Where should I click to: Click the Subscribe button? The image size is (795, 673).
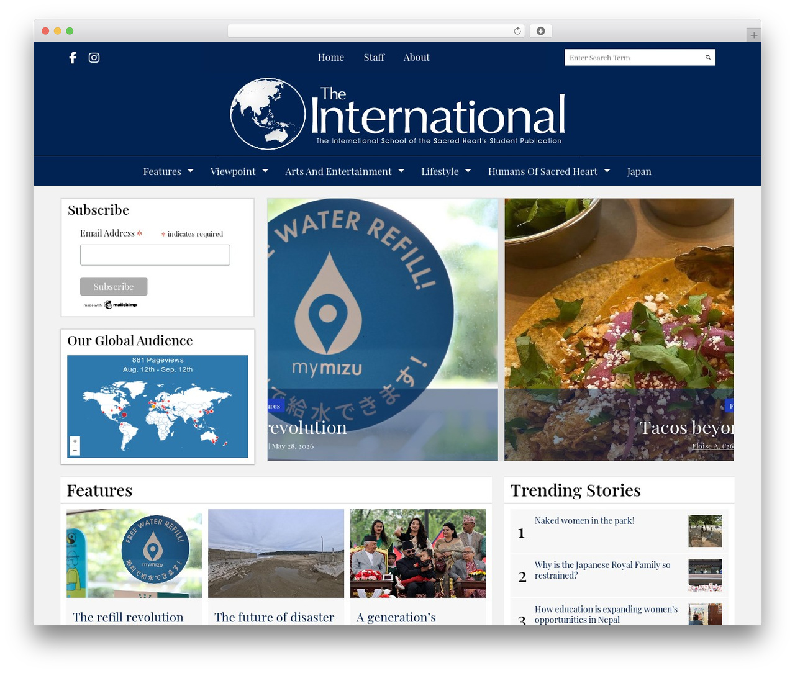coord(114,287)
